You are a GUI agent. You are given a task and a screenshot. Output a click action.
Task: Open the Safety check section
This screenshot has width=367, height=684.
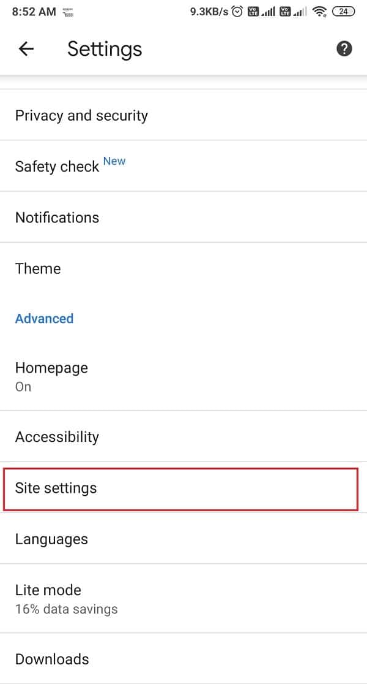pos(57,166)
